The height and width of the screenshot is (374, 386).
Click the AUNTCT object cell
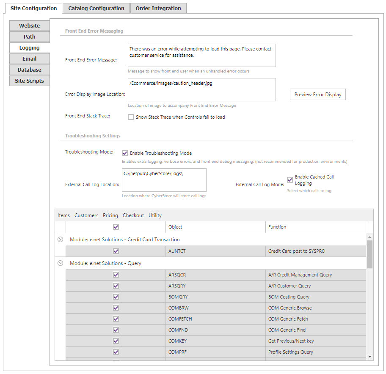pos(215,251)
